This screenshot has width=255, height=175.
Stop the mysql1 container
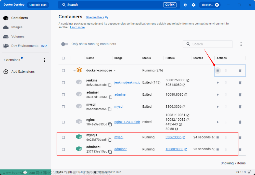pos(218,137)
